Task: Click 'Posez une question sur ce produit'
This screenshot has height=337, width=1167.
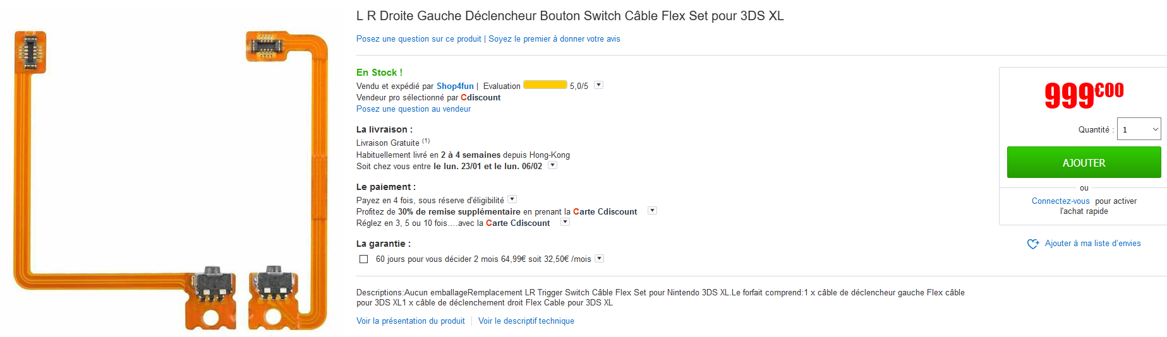Action: coord(418,39)
